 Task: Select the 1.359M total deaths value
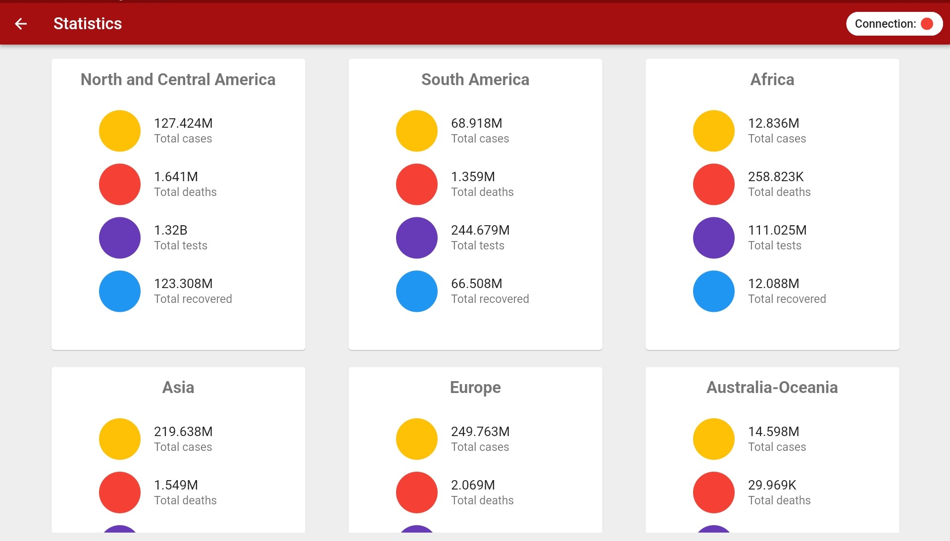click(473, 177)
